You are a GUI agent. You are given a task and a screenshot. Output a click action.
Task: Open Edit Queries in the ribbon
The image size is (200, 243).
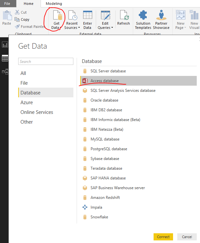[105, 19]
